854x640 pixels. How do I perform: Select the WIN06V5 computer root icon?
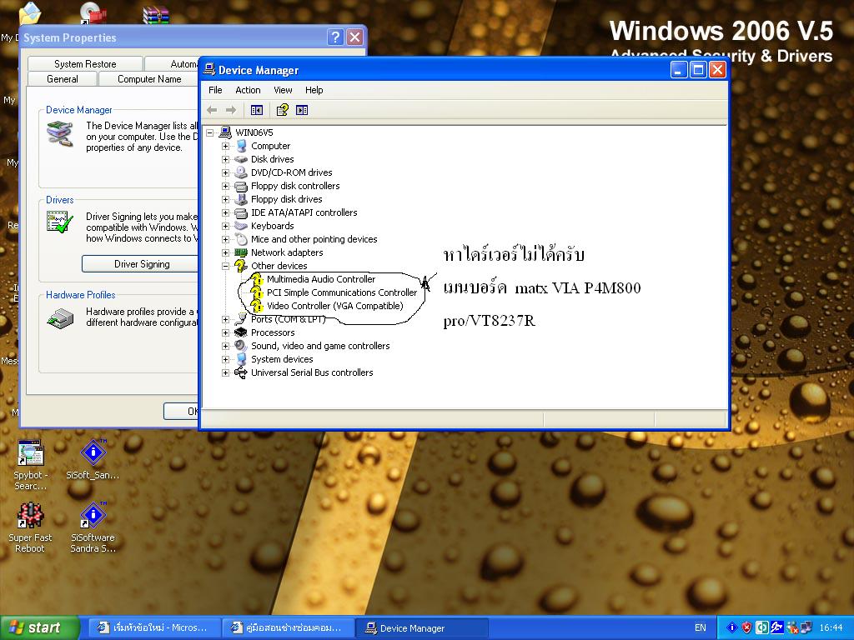click(224, 132)
